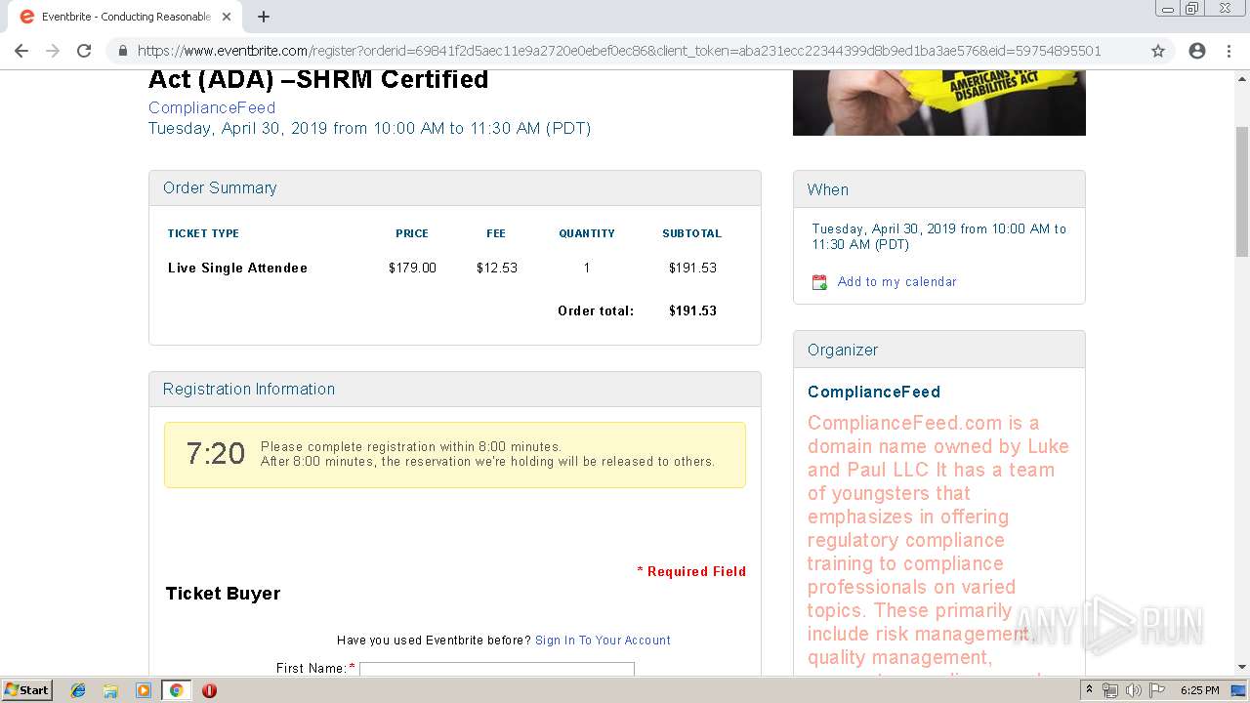This screenshot has height=703, width=1250.
Task: Click the Action Center flag icon
Action: click(1156, 690)
